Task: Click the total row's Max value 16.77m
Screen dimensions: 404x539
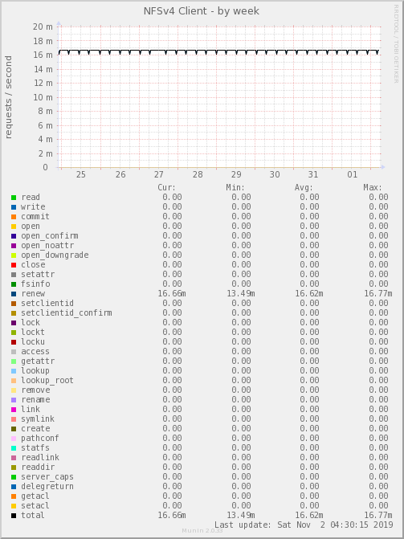Action: click(x=378, y=515)
